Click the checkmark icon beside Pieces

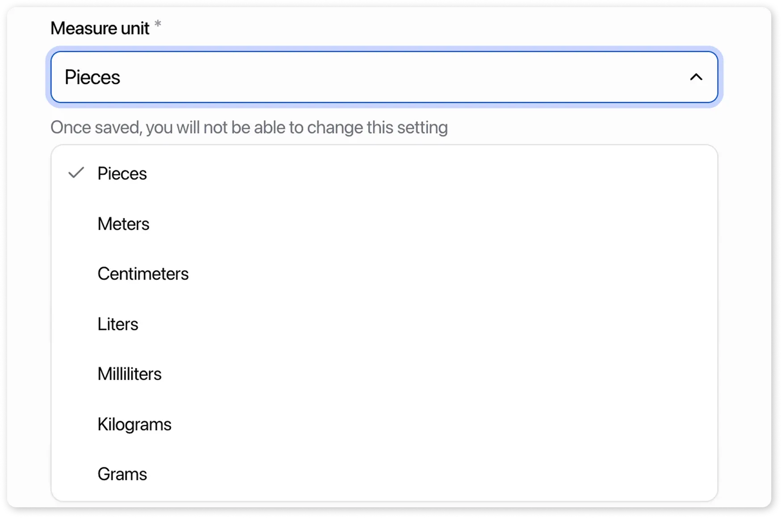click(x=76, y=173)
